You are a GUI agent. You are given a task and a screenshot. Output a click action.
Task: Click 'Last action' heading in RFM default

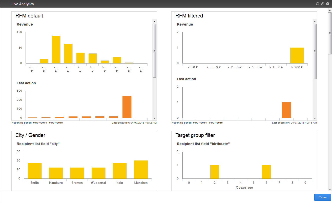pyautogui.click(x=26, y=83)
